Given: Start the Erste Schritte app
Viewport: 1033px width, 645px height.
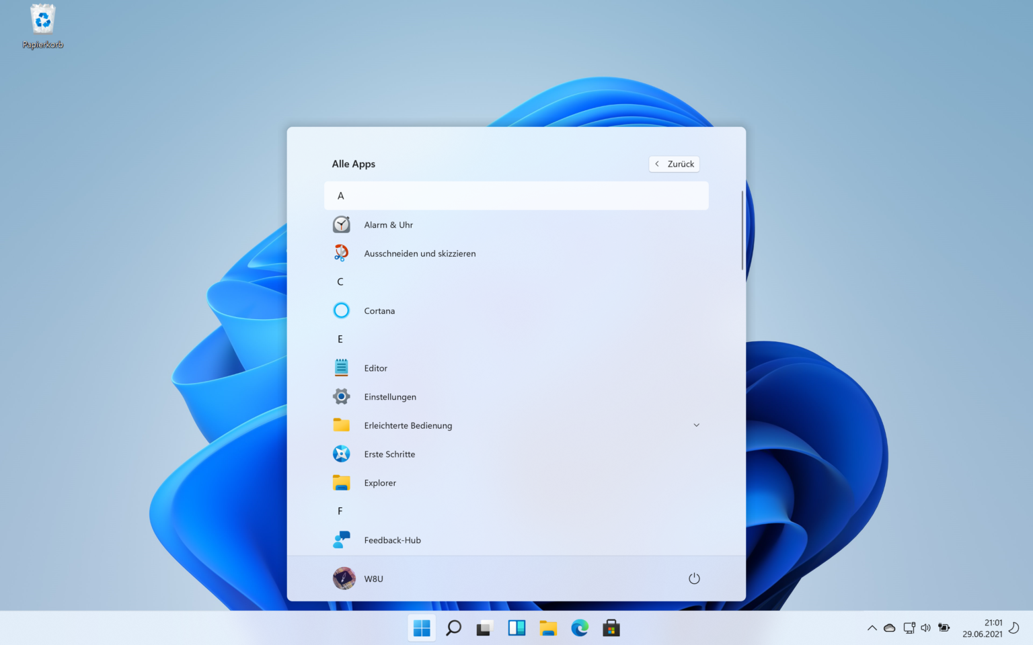Looking at the screenshot, I should 389,454.
